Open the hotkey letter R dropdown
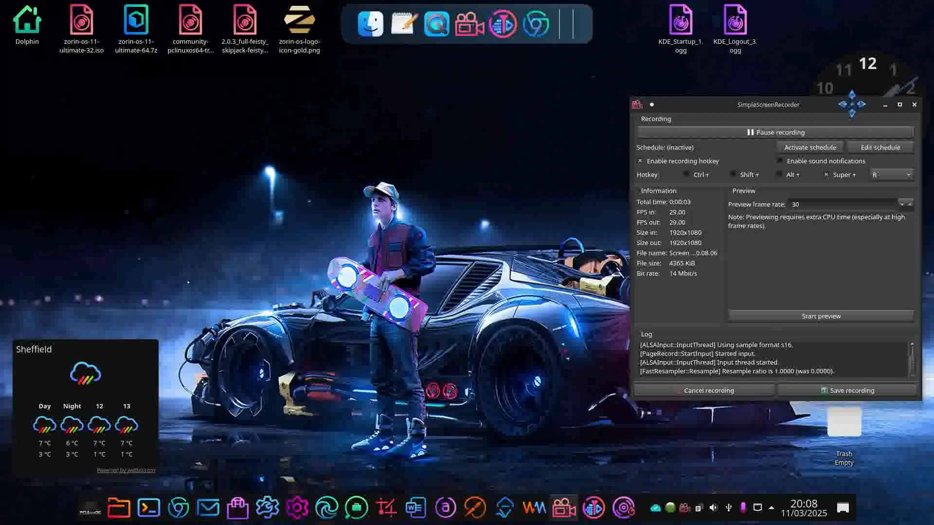 pyautogui.click(x=891, y=175)
